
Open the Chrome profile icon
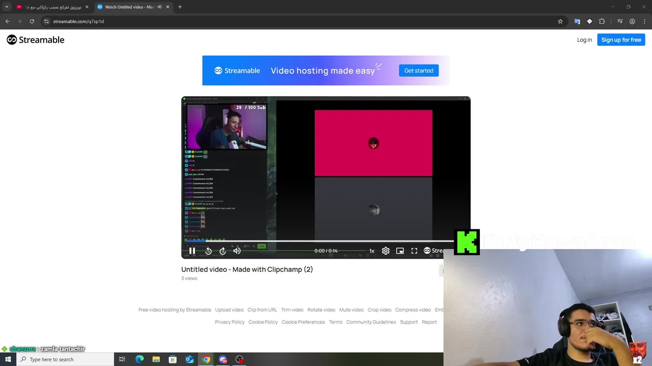click(632, 21)
